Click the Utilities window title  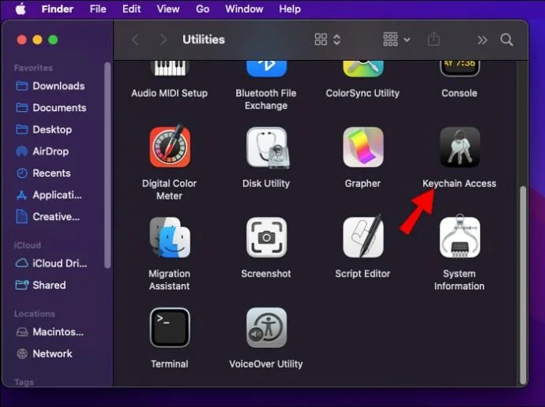204,39
